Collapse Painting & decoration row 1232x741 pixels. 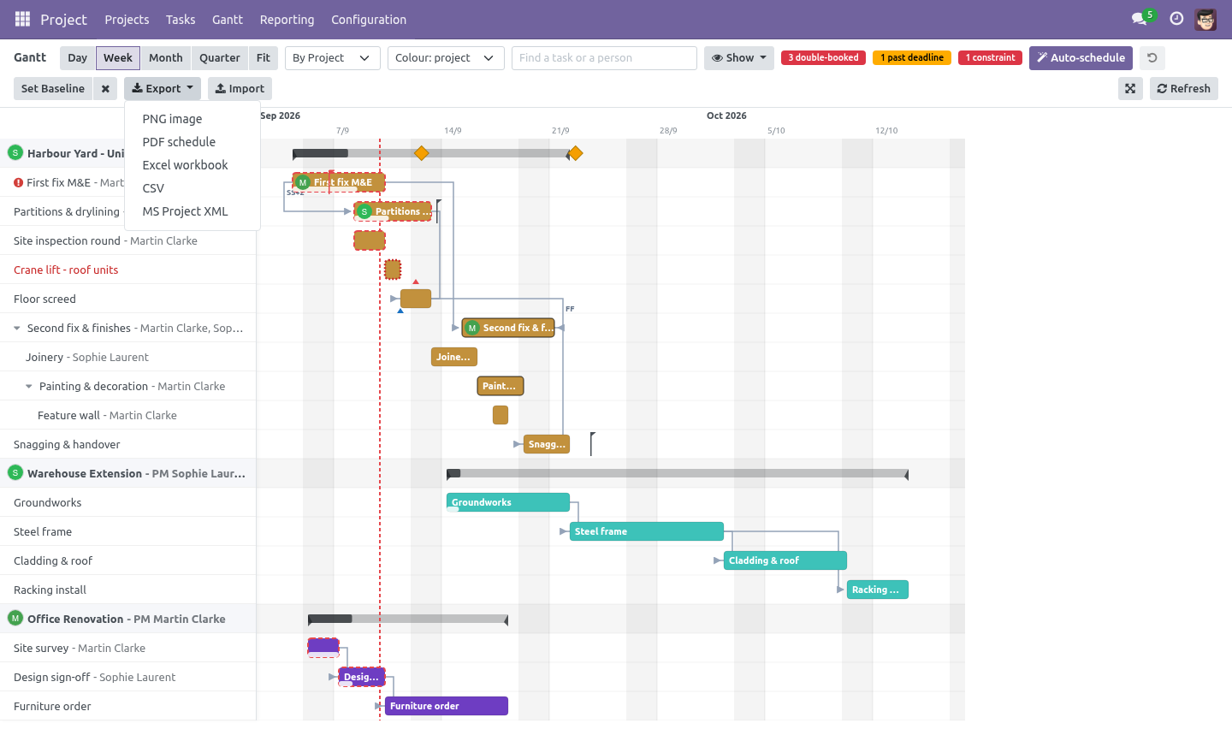pyautogui.click(x=29, y=386)
